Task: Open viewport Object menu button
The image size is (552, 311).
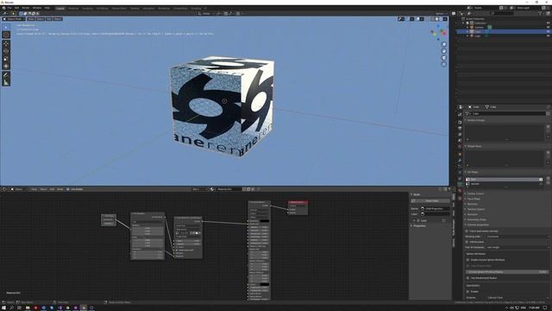Action: 58,19
